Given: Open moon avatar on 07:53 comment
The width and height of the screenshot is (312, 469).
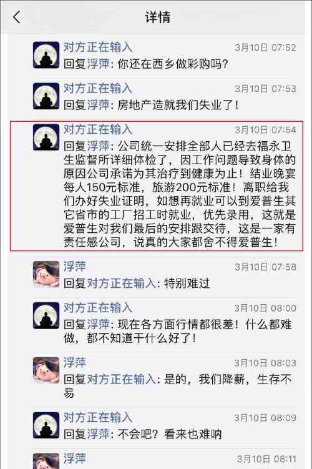Looking at the screenshot, I should (x=46, y=96).
